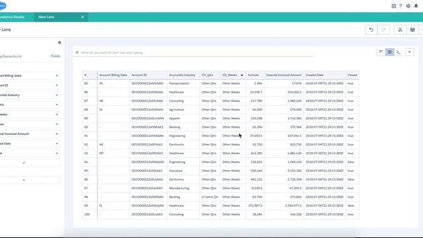Image resolution: width=423 pixels, height=238 pixels.
Task: Expand the CD_Weeks field dropdown in panel
Action: 57,114
